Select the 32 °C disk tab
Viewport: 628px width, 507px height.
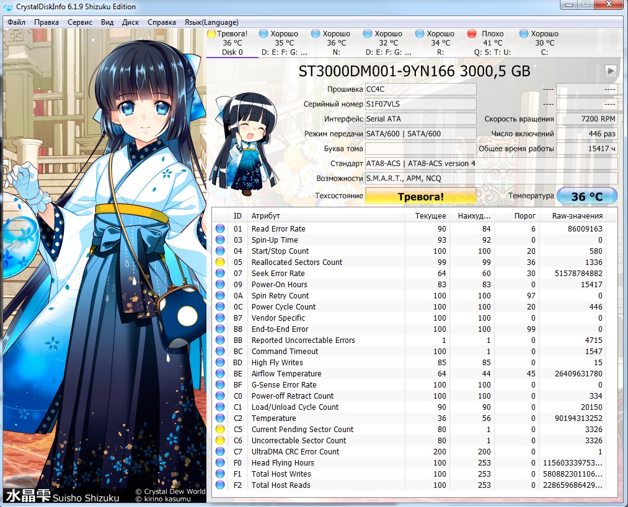(x=389, y=43)
